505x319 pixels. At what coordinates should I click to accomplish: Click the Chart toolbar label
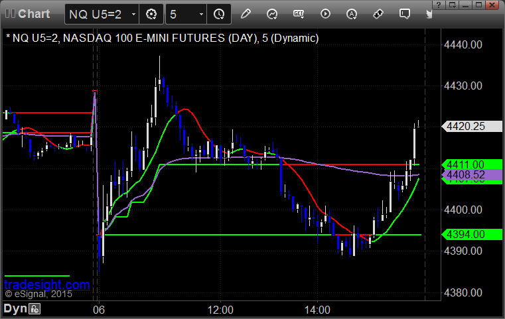point(34,14)
